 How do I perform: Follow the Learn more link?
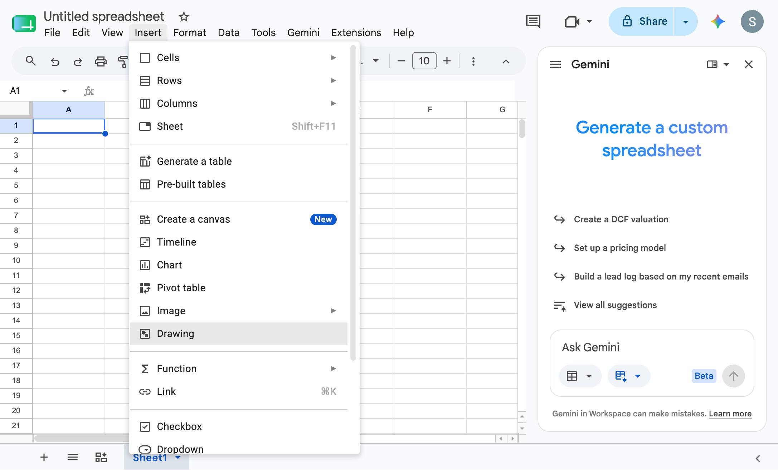coord(730,414)
